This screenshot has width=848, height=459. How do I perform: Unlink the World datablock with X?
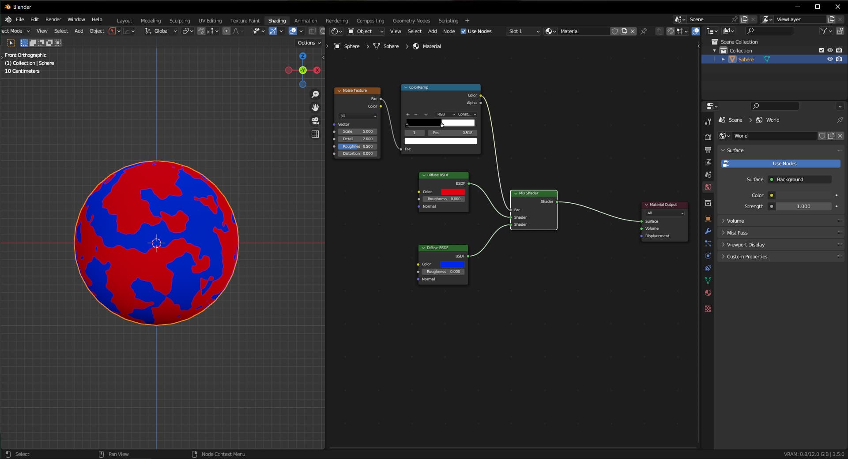coord(840,136)
